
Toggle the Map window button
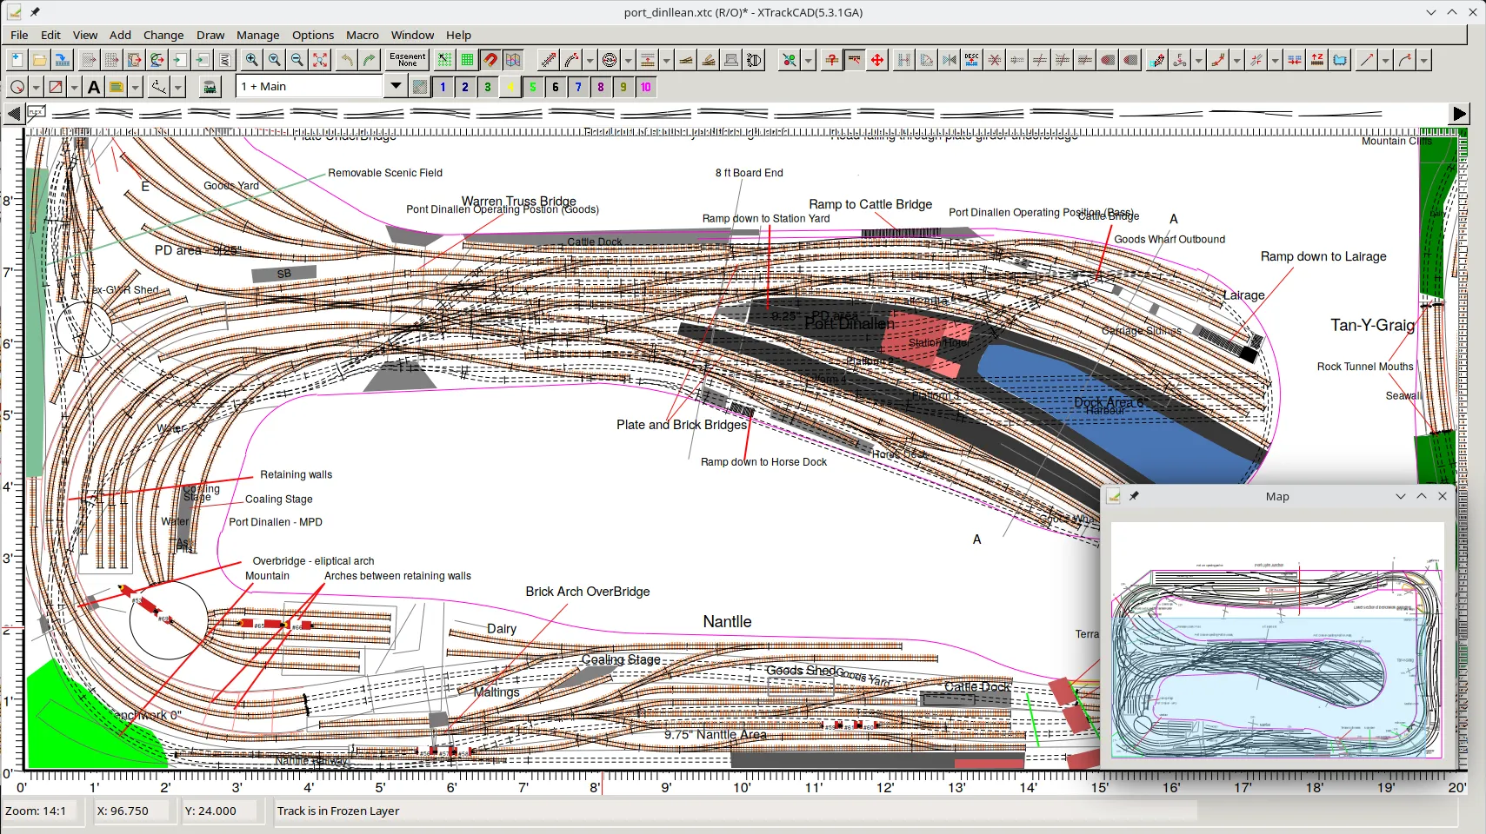(x=513, y=60)
